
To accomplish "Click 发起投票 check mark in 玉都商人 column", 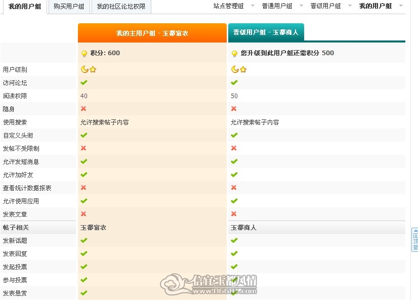I will [234, 267].
